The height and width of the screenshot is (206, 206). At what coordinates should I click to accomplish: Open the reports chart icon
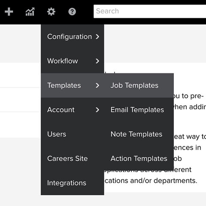pyautogui.click(x=30, y=12)
